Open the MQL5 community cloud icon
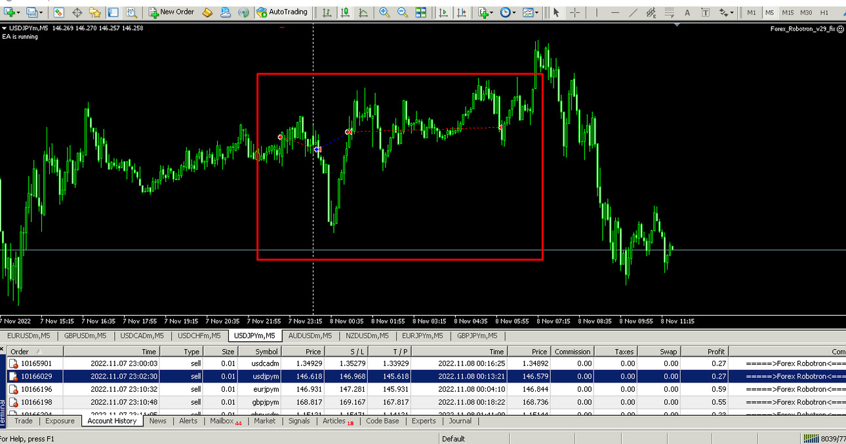 (226, 12)
